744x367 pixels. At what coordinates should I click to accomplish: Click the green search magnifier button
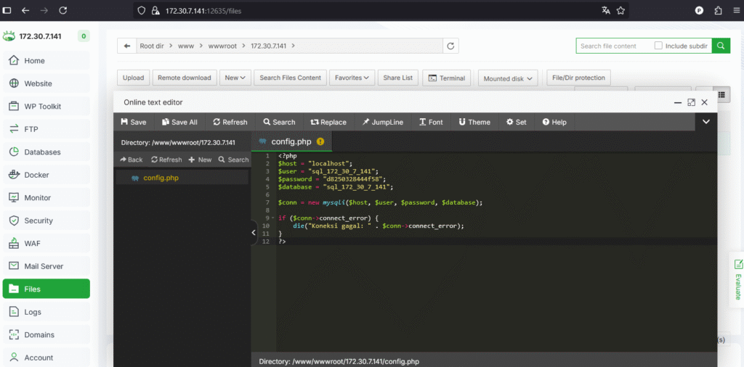721,46
